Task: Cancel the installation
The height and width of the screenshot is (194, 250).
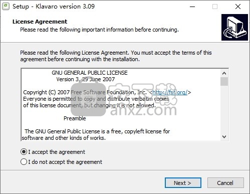Action: (225, 183)
